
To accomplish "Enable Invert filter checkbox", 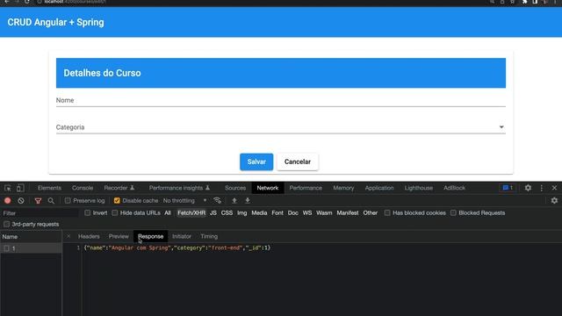I will tap(88, 212).
